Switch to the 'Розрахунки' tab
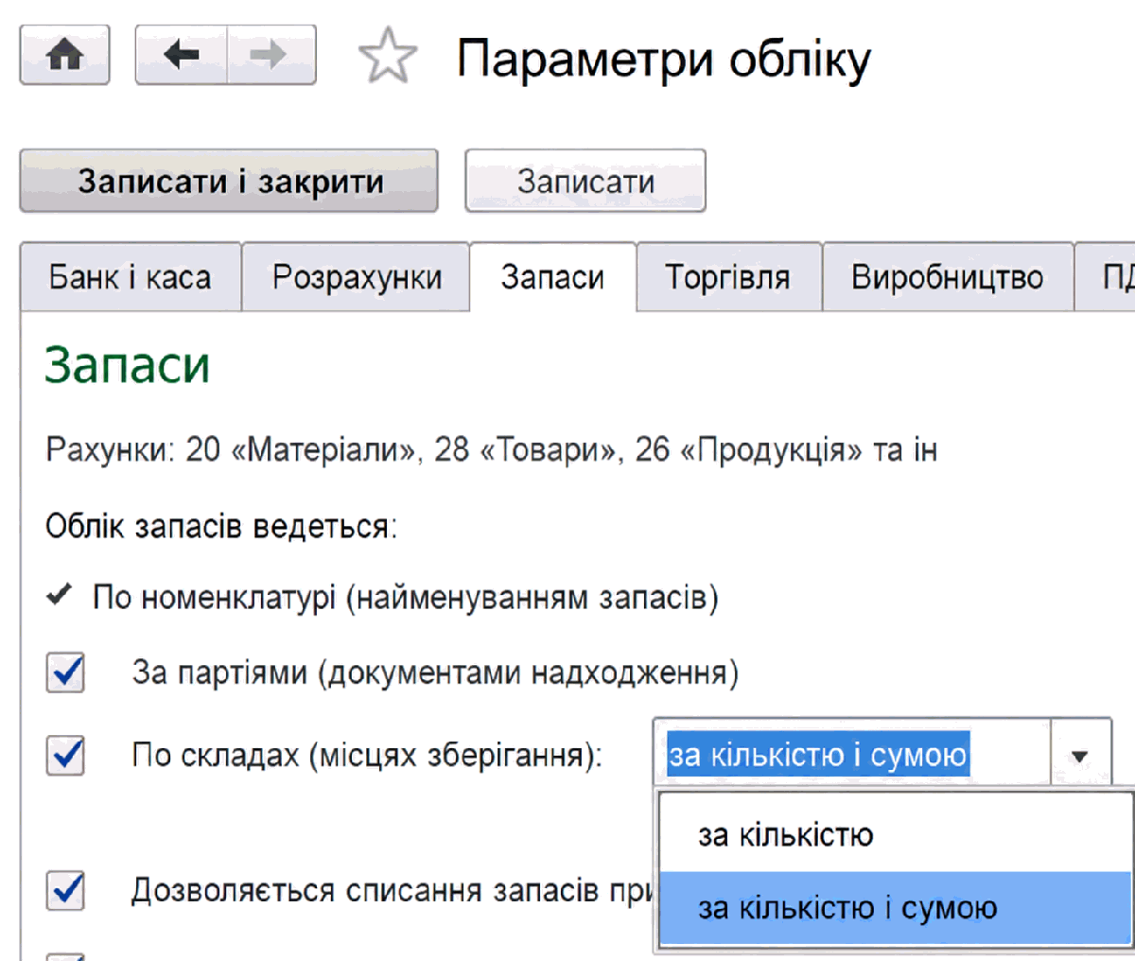Image resolution: width=1135 pixels, height=961 pixels. point(357,277)
